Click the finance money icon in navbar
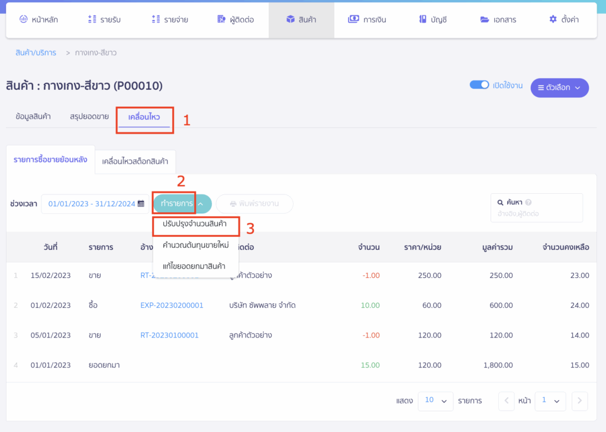Image resolution: width=606 pixels, height=432 pixels. (x=353, y=20)
